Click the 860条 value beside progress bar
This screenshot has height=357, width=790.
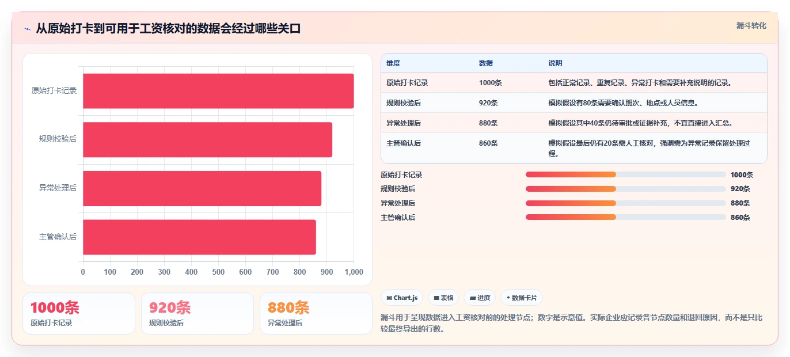(x=740, y=218)
